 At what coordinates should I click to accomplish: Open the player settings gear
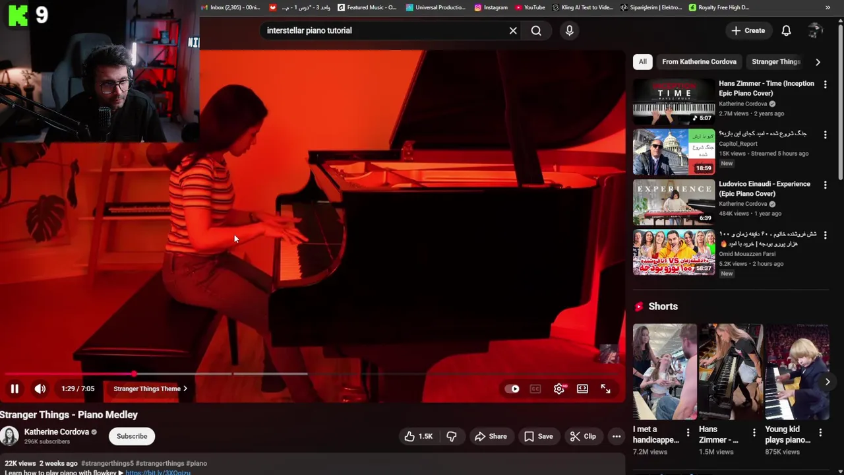pyautogui.click(x=559, y=389)
